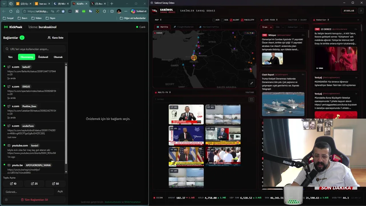Select the Okumak filter tab

58,57
